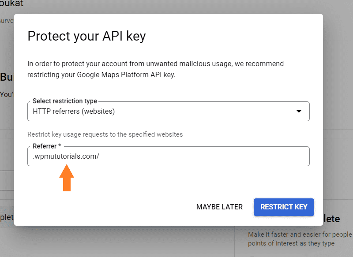Click the 'Select restriction type' field label
This screenshot has width=353, height=257.
(x=65, y=101)
